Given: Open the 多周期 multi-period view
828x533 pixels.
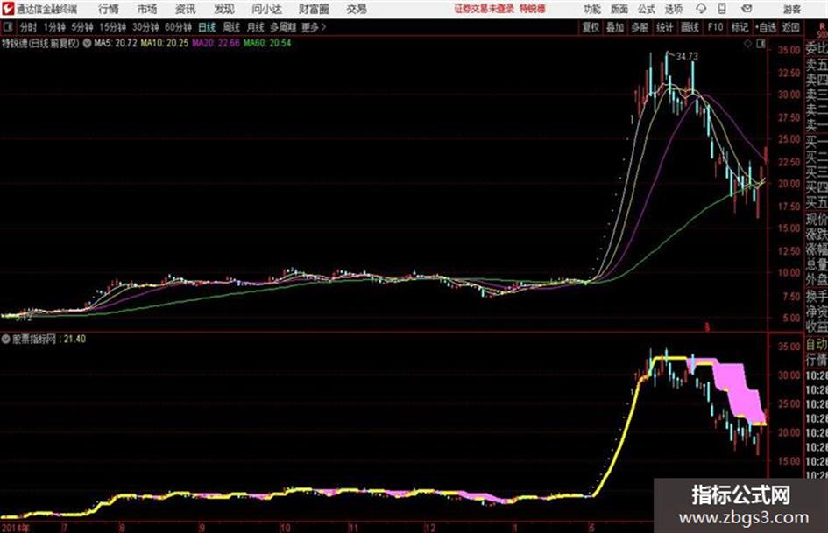Looking at the screenshot, I should [283, 27].
